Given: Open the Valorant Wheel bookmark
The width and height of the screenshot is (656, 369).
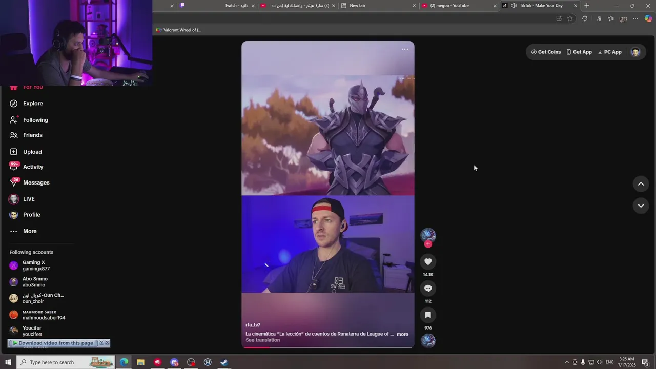Looking at the screenshot, I should pyautogui.click(x=178, y=30).
